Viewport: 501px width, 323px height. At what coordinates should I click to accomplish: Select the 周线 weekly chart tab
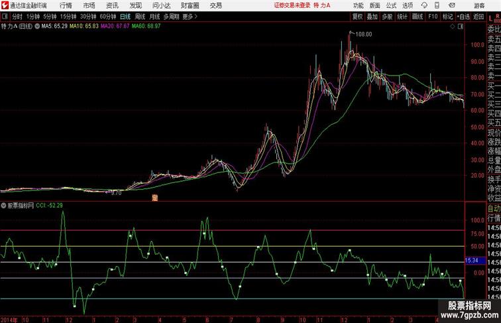point(140,17)
